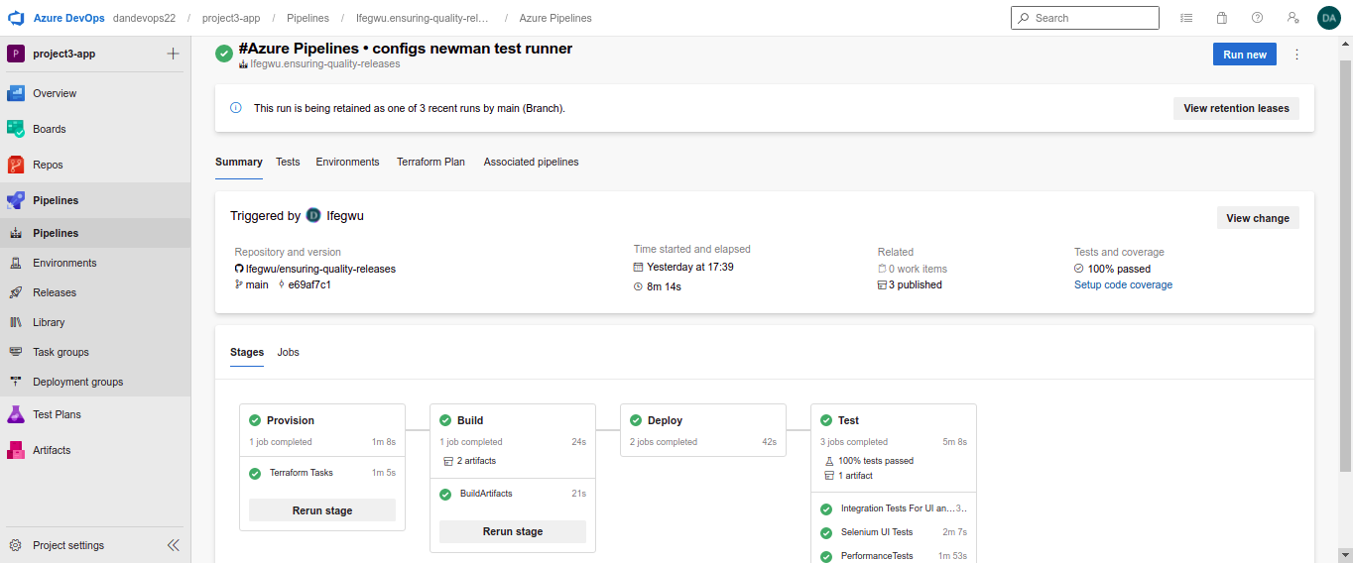The height and width of the screenshot is (563, 1353).
Task: Open the Setup code coverage link
Action: coord(1123,285)
